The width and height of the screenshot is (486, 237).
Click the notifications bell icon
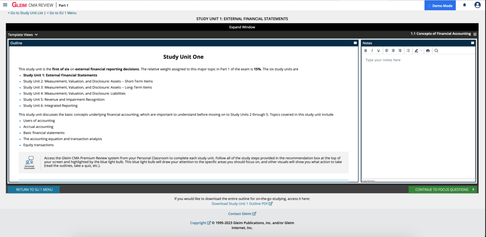(465, 5)
